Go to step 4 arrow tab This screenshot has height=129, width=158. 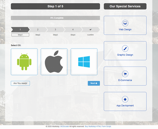coord(73,29)
